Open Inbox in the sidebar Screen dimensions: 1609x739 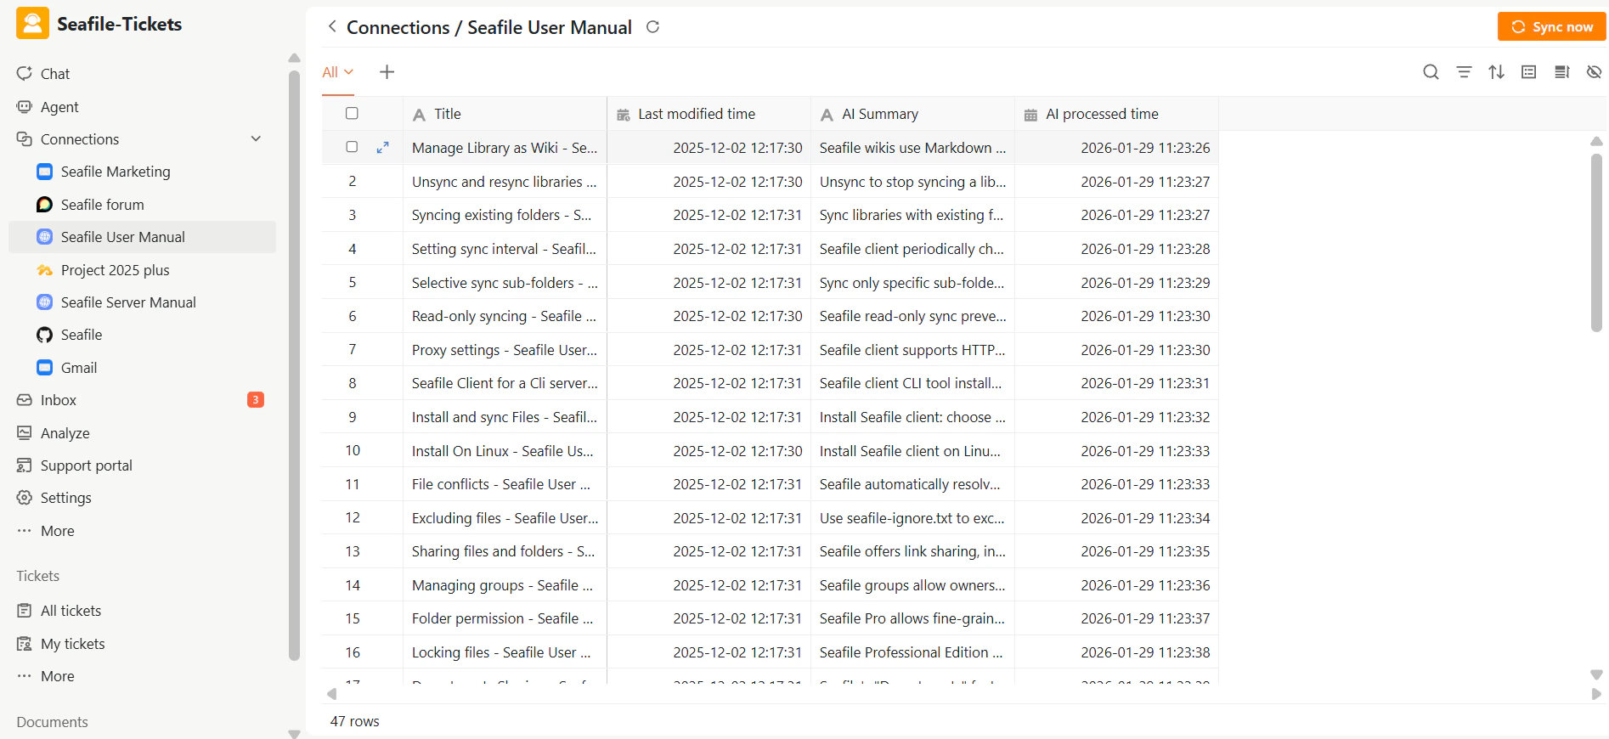142,400
